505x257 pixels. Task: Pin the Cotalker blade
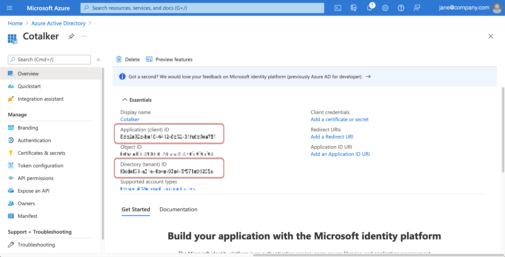[71, 37]
